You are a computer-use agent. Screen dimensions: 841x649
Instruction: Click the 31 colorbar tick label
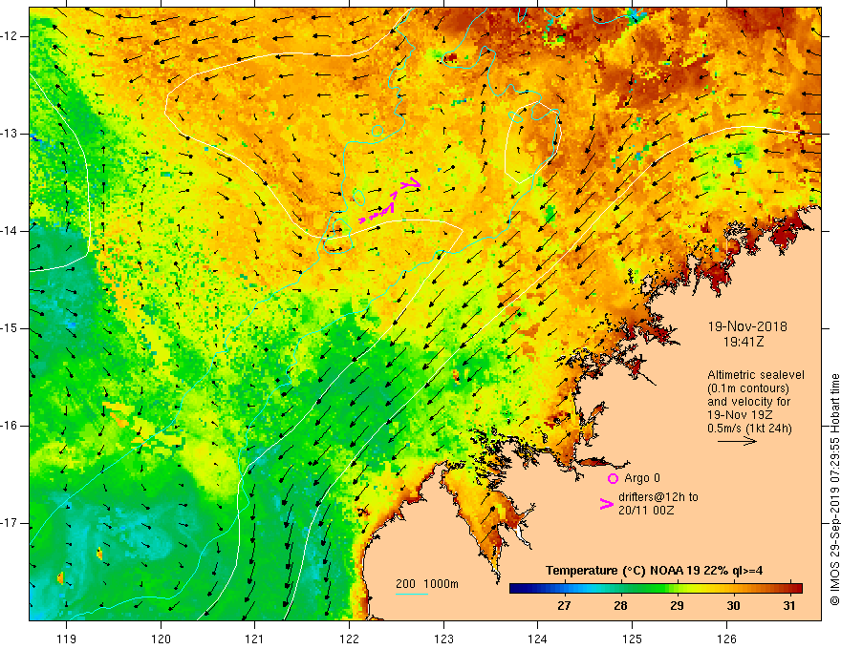coord(789,606)
